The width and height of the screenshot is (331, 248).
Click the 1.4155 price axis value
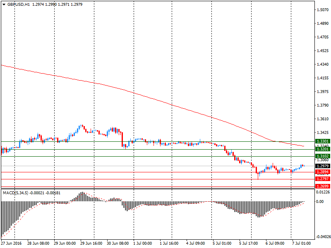tap(323, 78)
